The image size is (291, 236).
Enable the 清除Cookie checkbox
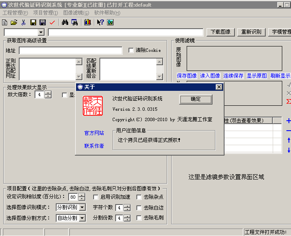click(131, 51)
